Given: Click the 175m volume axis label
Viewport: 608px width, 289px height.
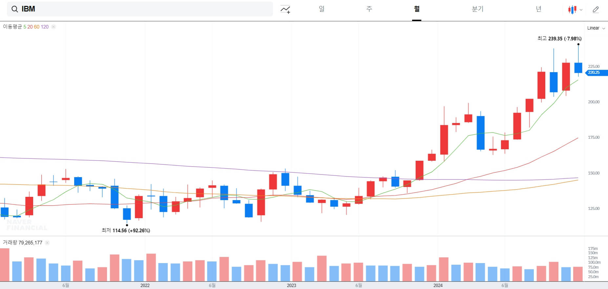Looking at the screenshot, I should click(593, 249).
